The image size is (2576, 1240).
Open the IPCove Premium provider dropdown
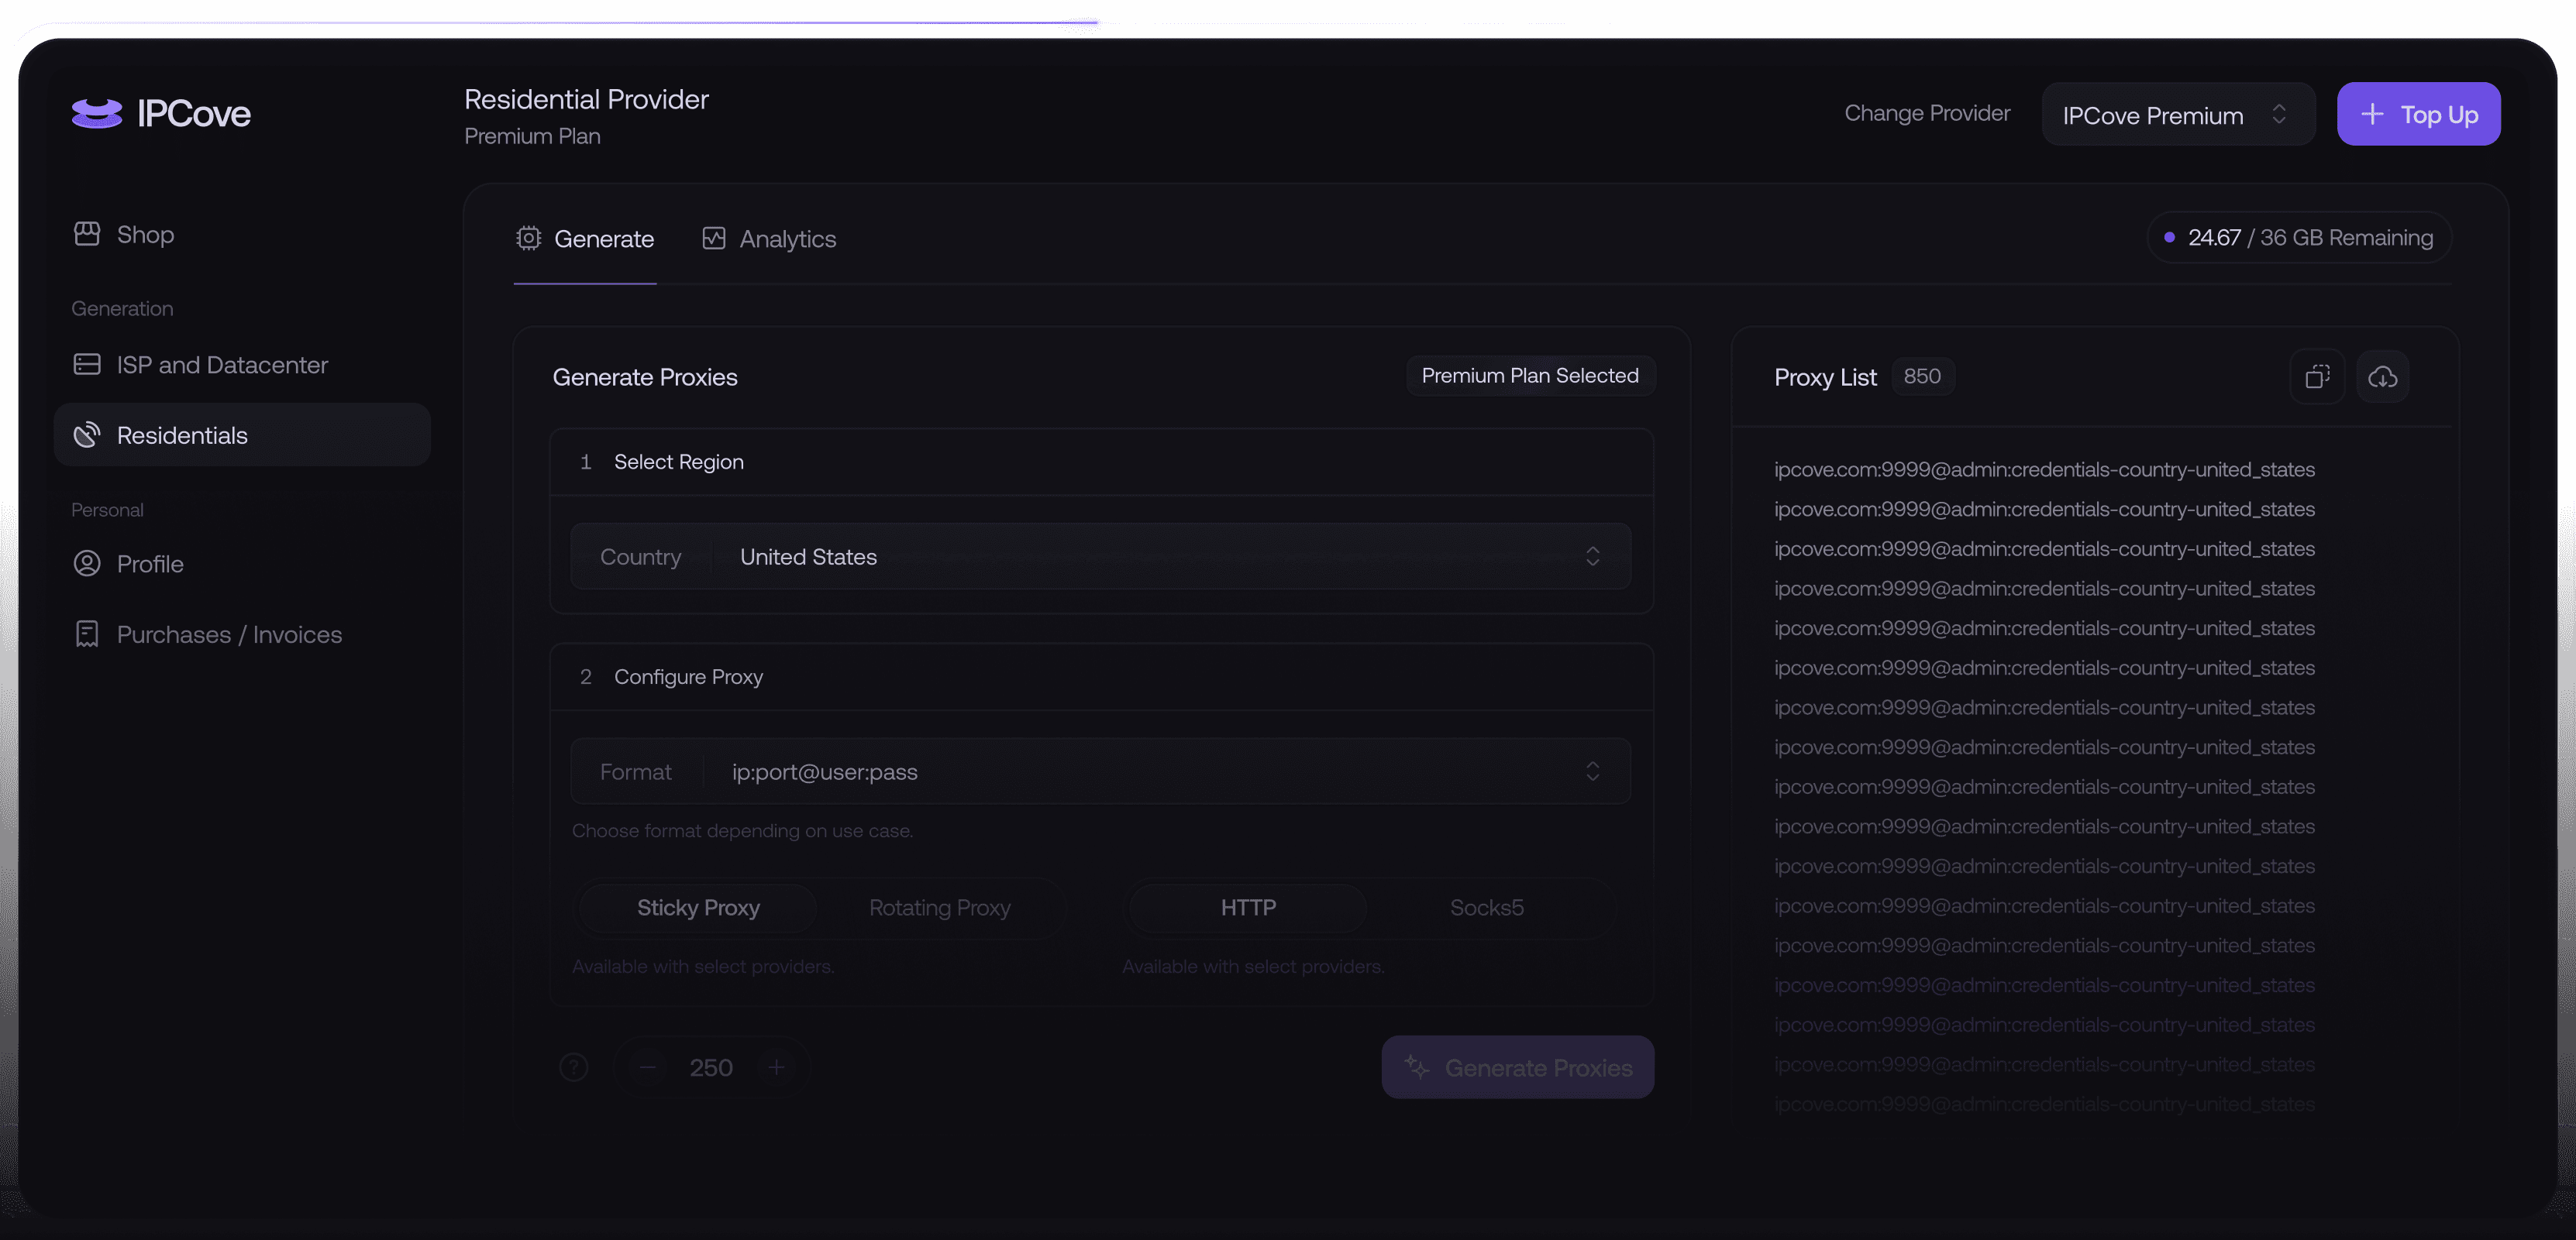2178,114
